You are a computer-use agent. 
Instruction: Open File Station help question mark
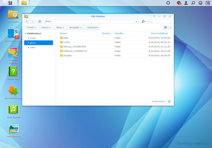coord(154,16)
